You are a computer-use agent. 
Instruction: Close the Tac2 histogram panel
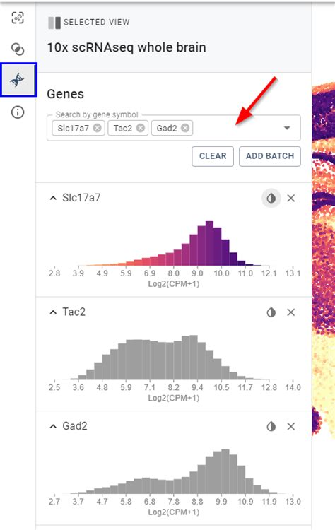(x=290, y=312)
